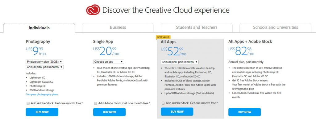The image size is (316, 125).
Task: Enable Add Adobe Stock under Photography
Action: (28, 103)
